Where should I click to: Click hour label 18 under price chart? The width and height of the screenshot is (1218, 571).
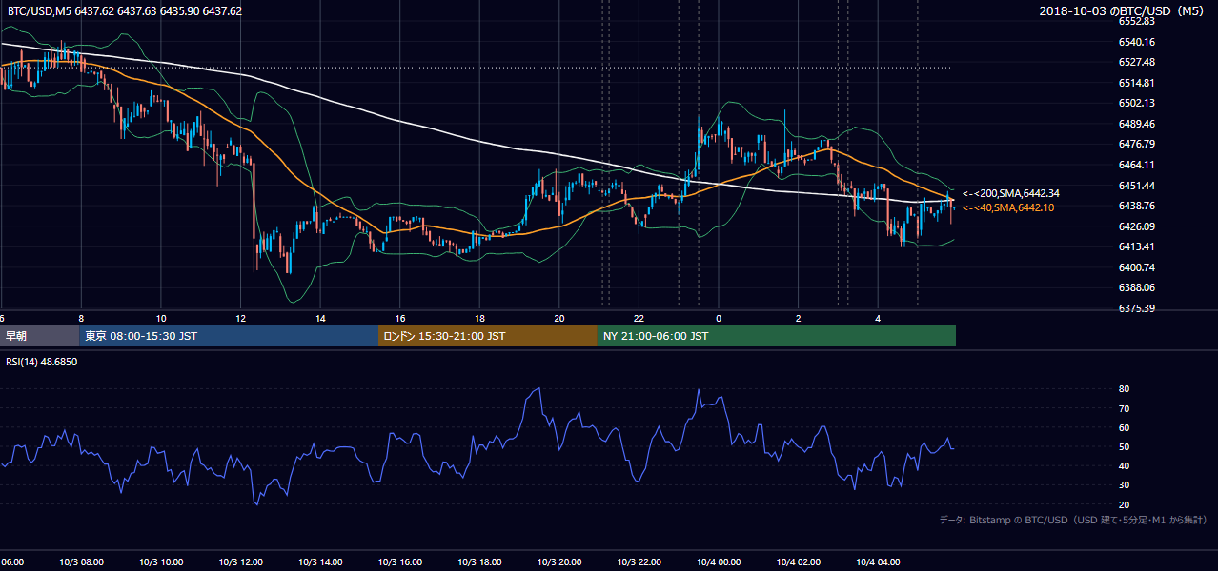pos(479,319)
